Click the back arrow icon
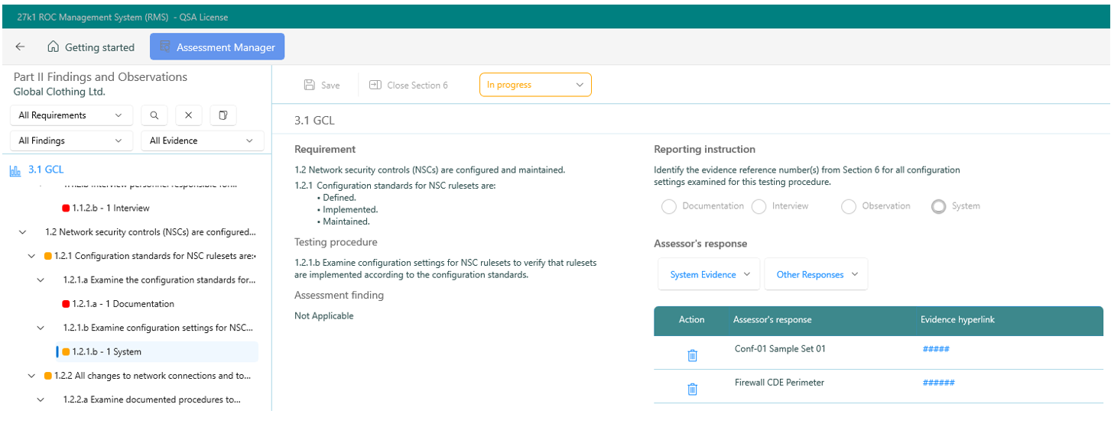This screenshot has height=443, width=1111. pyautogui.click(x=21, y=47)
